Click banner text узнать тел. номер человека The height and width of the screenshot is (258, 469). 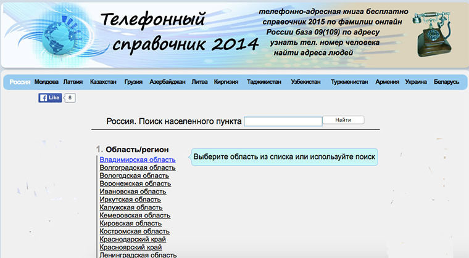click(x=325, y=42)
